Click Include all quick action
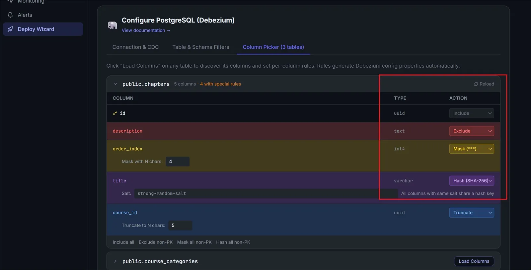This screenshot has width=531, height=270. (x=123, y=242)
